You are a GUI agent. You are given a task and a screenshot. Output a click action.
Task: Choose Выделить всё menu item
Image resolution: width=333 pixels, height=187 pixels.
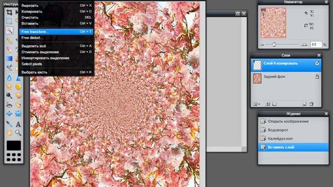pos(56,46)
